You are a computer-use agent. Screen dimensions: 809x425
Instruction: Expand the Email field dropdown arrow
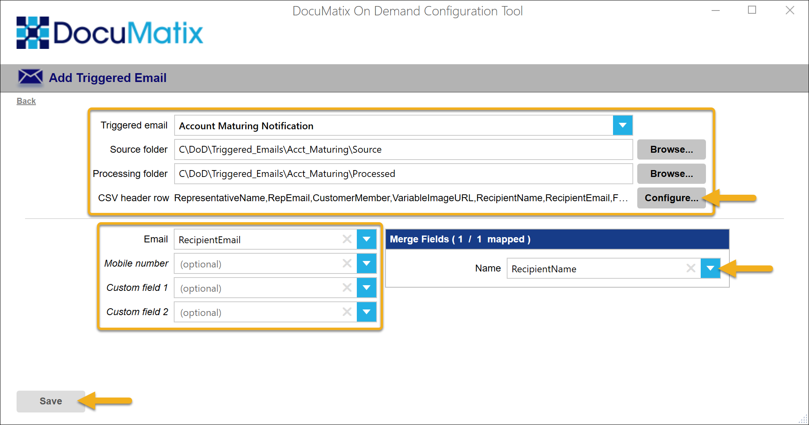coord(367,239)
